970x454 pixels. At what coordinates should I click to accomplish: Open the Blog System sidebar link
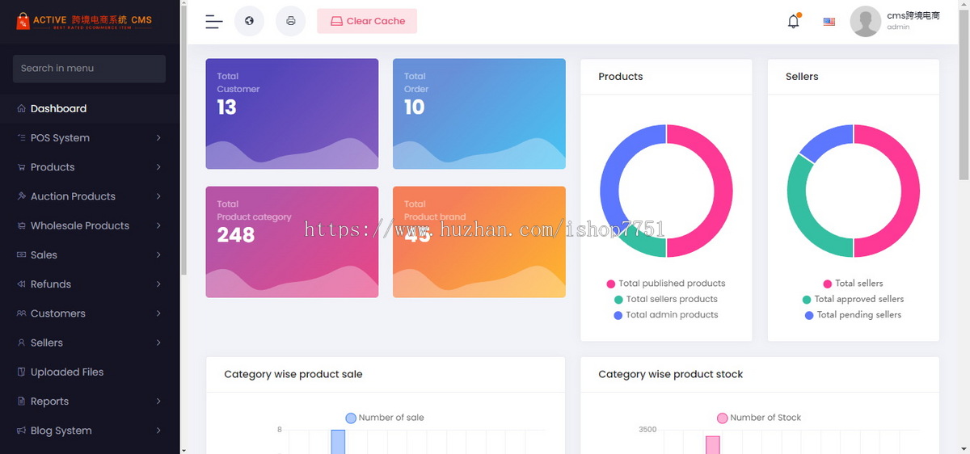pos(90,431)
